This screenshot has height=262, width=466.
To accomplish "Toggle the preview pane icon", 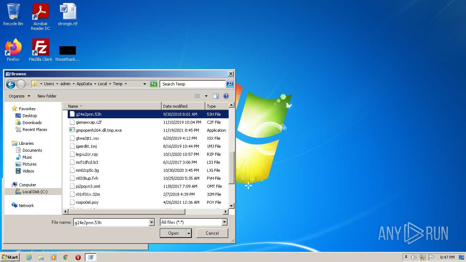I will (x=216, y=96).
